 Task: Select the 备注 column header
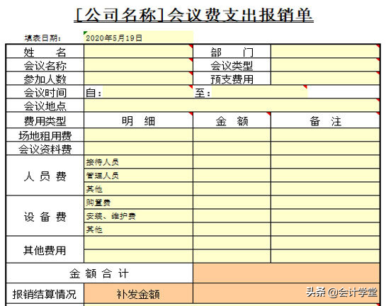[325, 120]
